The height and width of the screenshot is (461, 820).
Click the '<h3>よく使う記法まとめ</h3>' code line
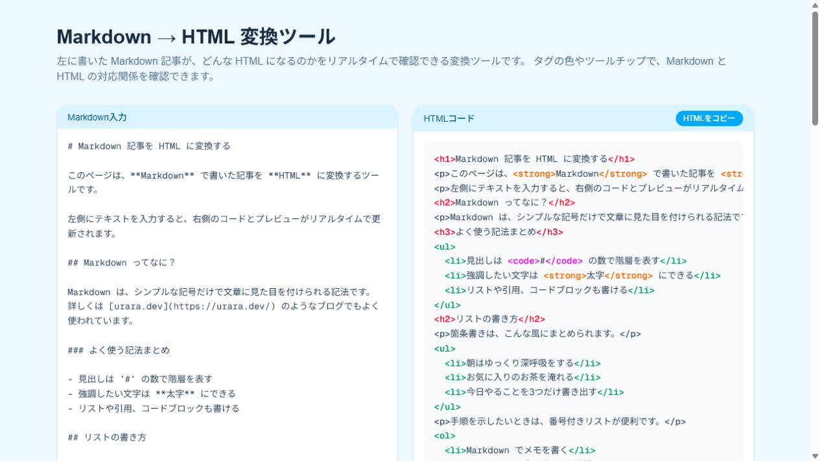(x=498, y=232)
